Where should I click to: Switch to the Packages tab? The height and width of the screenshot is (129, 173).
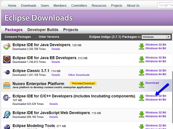[x=14, y=30]
